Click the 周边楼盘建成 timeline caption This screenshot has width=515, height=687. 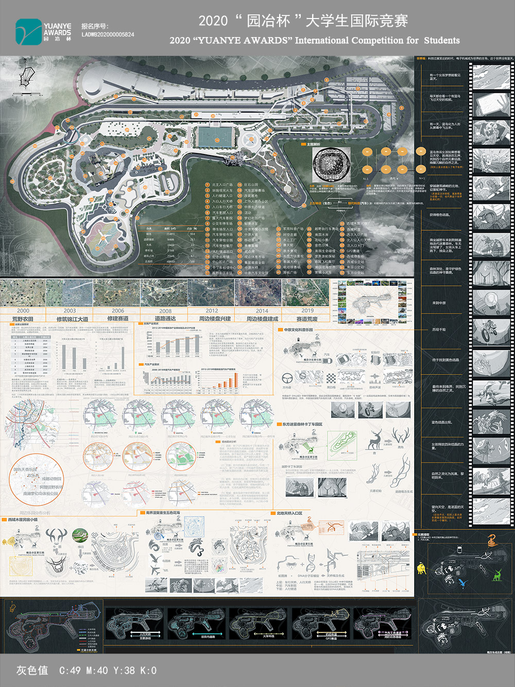[x=262, y=319]
